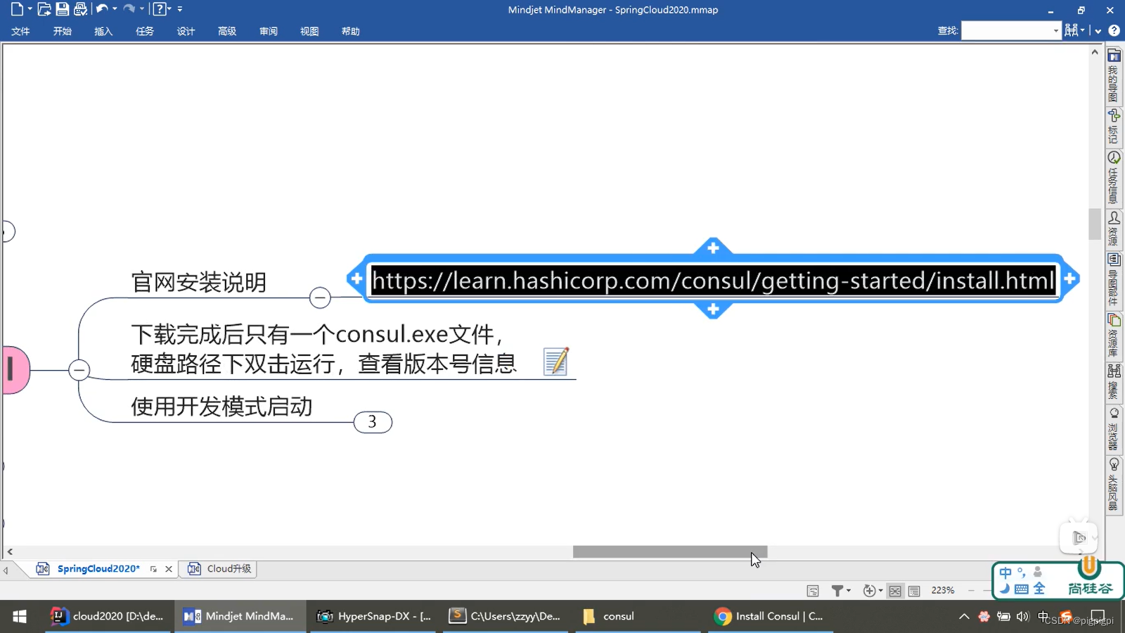The image size is (1125, 633).
Task: Click the left plus handle of URL topic
Action: pyautogui.click(x=356, y=279)
